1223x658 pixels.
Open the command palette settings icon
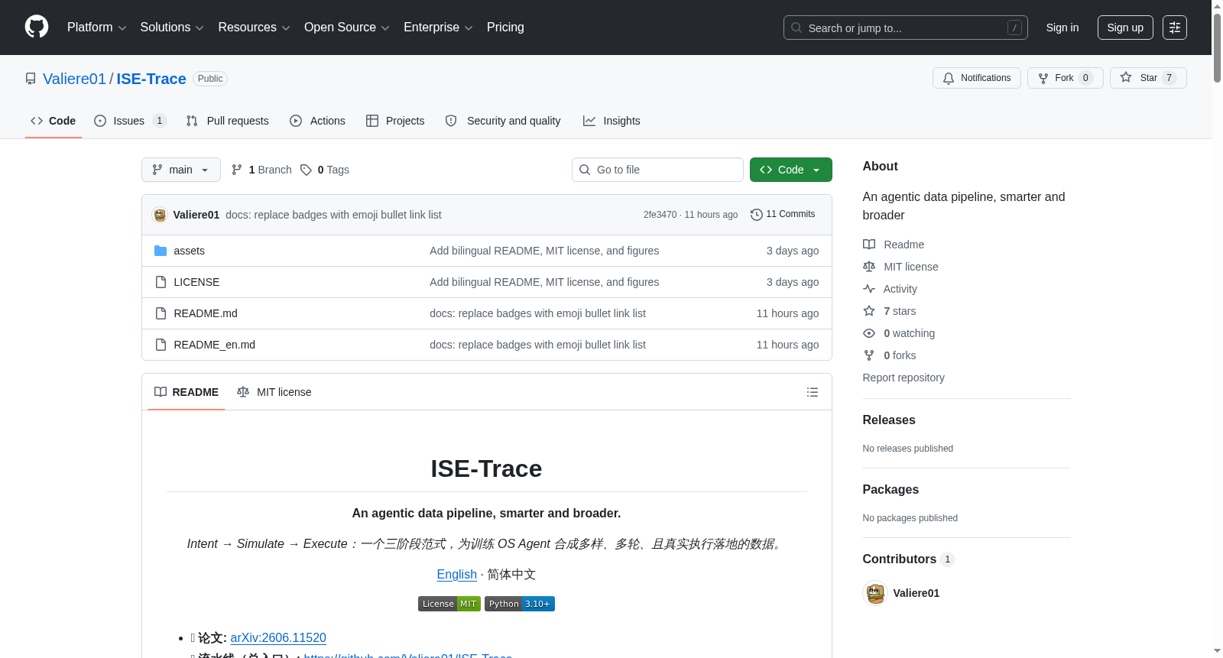(1175, 28)
